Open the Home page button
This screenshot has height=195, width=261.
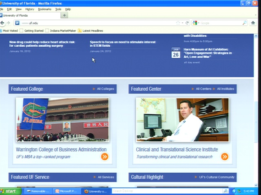point(253,23)
